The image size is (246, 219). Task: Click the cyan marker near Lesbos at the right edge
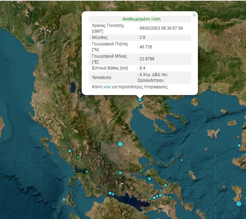click(239, 145)
